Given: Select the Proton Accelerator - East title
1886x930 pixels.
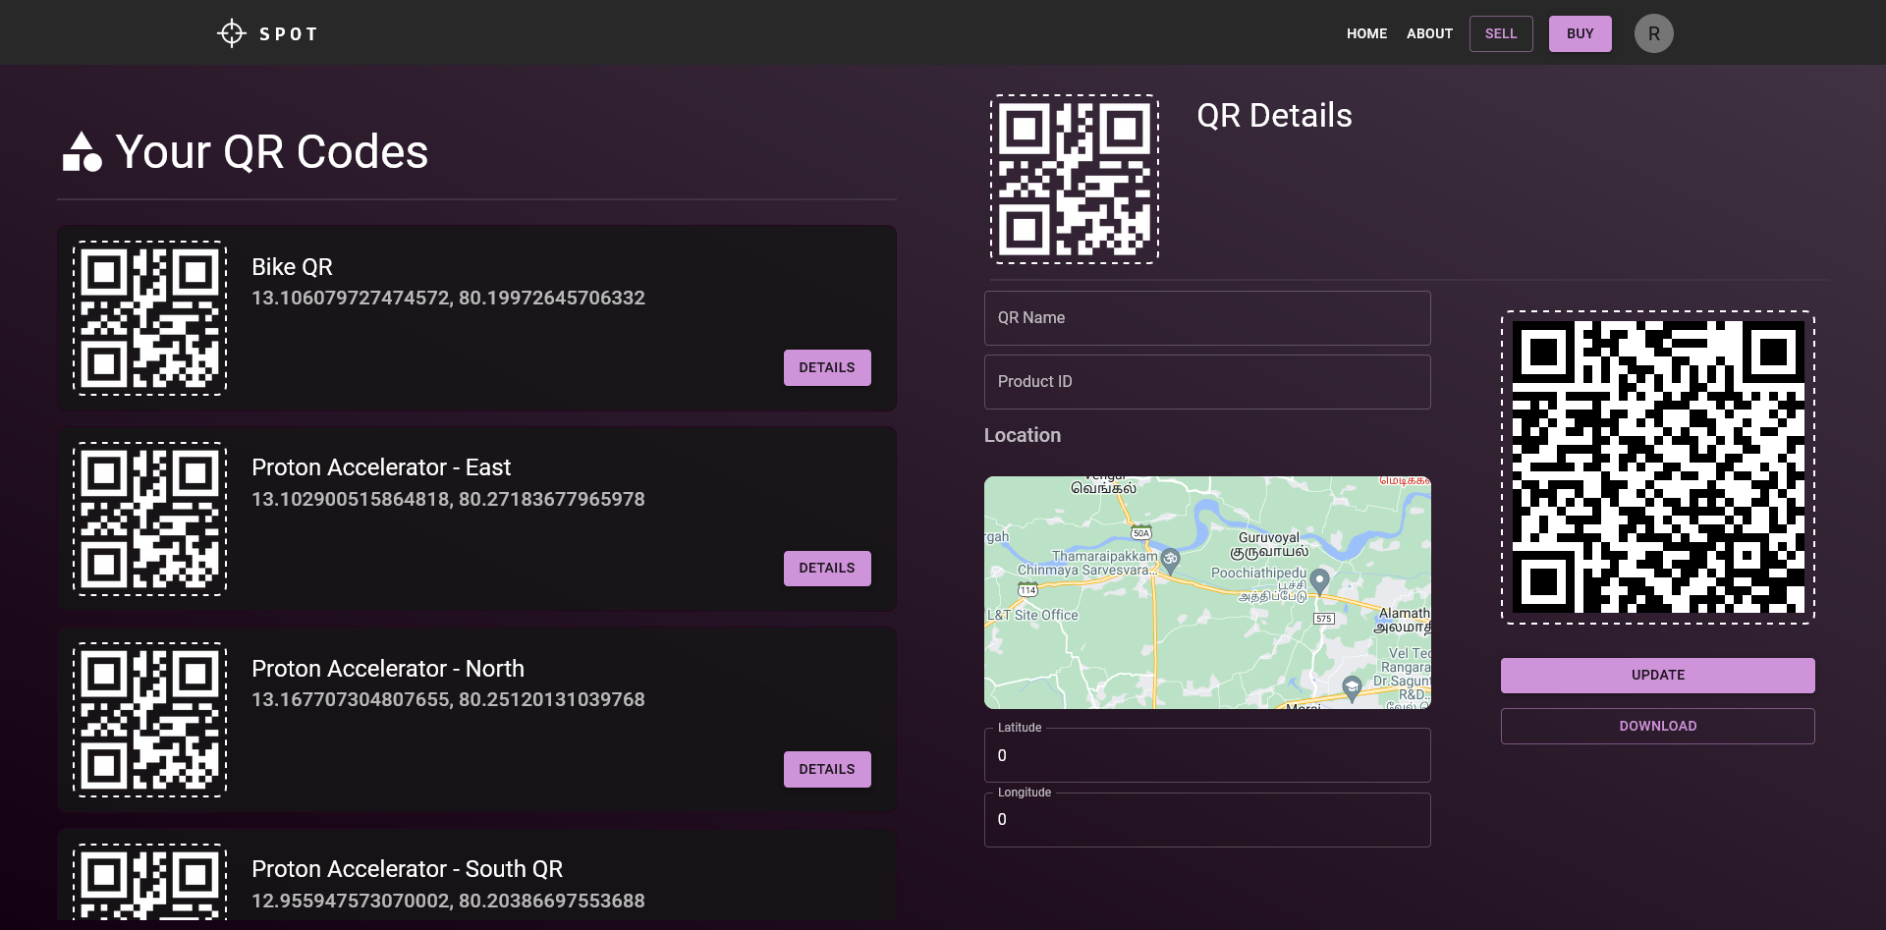Looking at the screenshot, I should click(381, 467).
